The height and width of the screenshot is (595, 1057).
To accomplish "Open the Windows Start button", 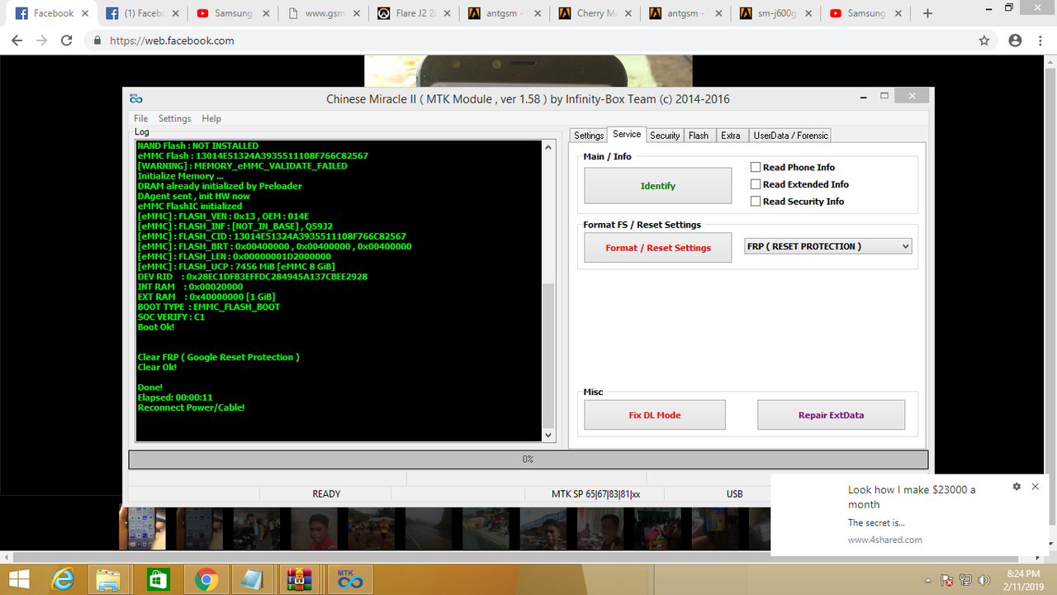I will point(19,579).
